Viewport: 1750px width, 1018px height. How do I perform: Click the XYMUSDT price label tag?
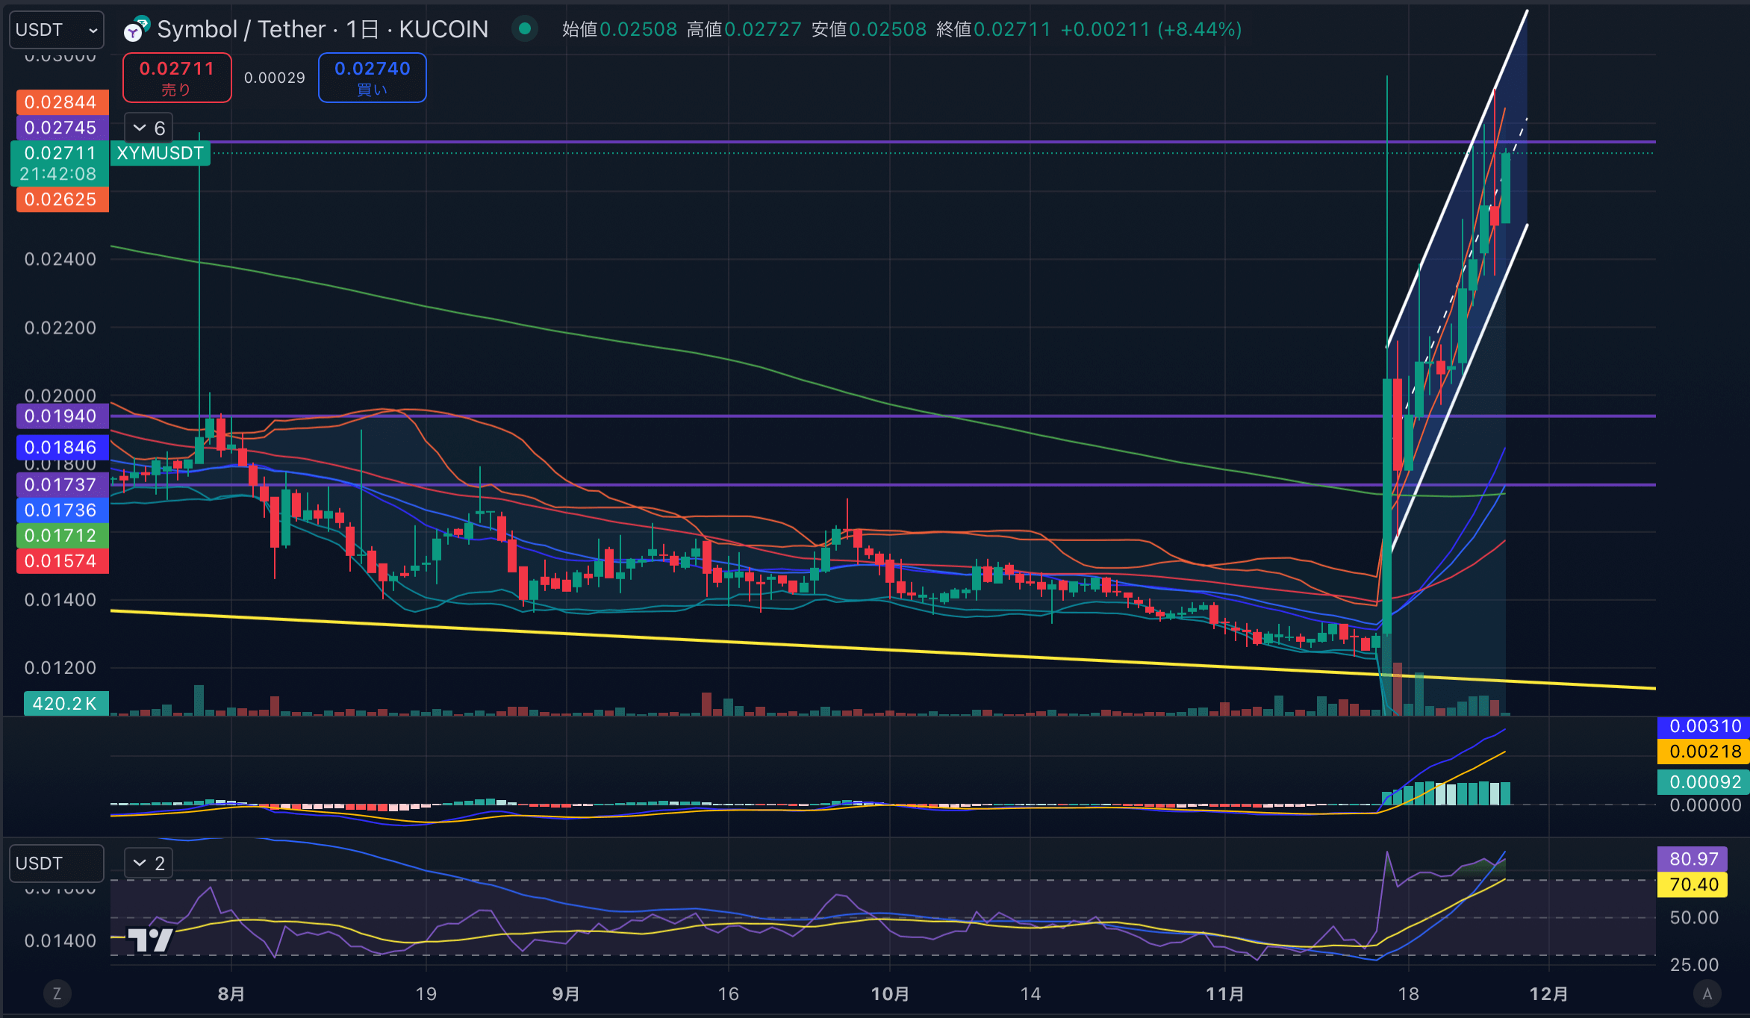pyautogui.click(x=161, y=153)
